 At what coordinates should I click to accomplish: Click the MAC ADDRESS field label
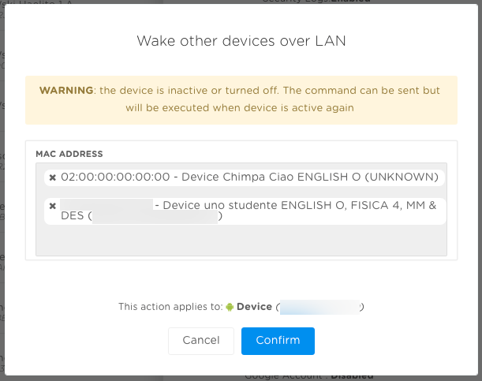click(x=69, y=154)
